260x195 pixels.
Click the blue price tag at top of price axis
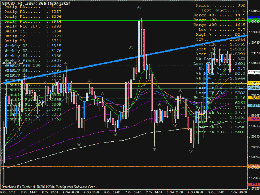point(254,17)
